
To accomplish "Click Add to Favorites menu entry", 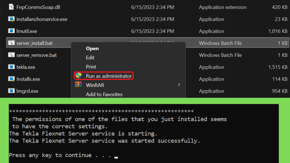I will click(104, 94).
